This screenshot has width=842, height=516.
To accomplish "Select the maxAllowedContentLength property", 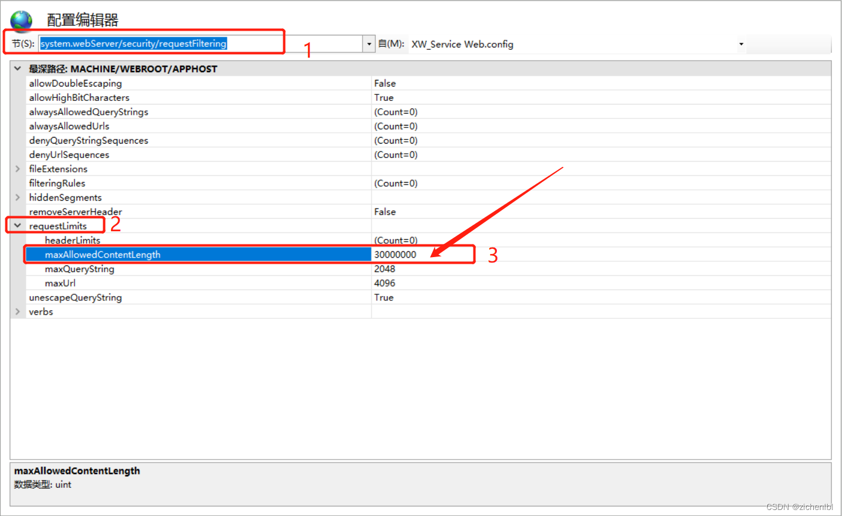I will 103,255.
